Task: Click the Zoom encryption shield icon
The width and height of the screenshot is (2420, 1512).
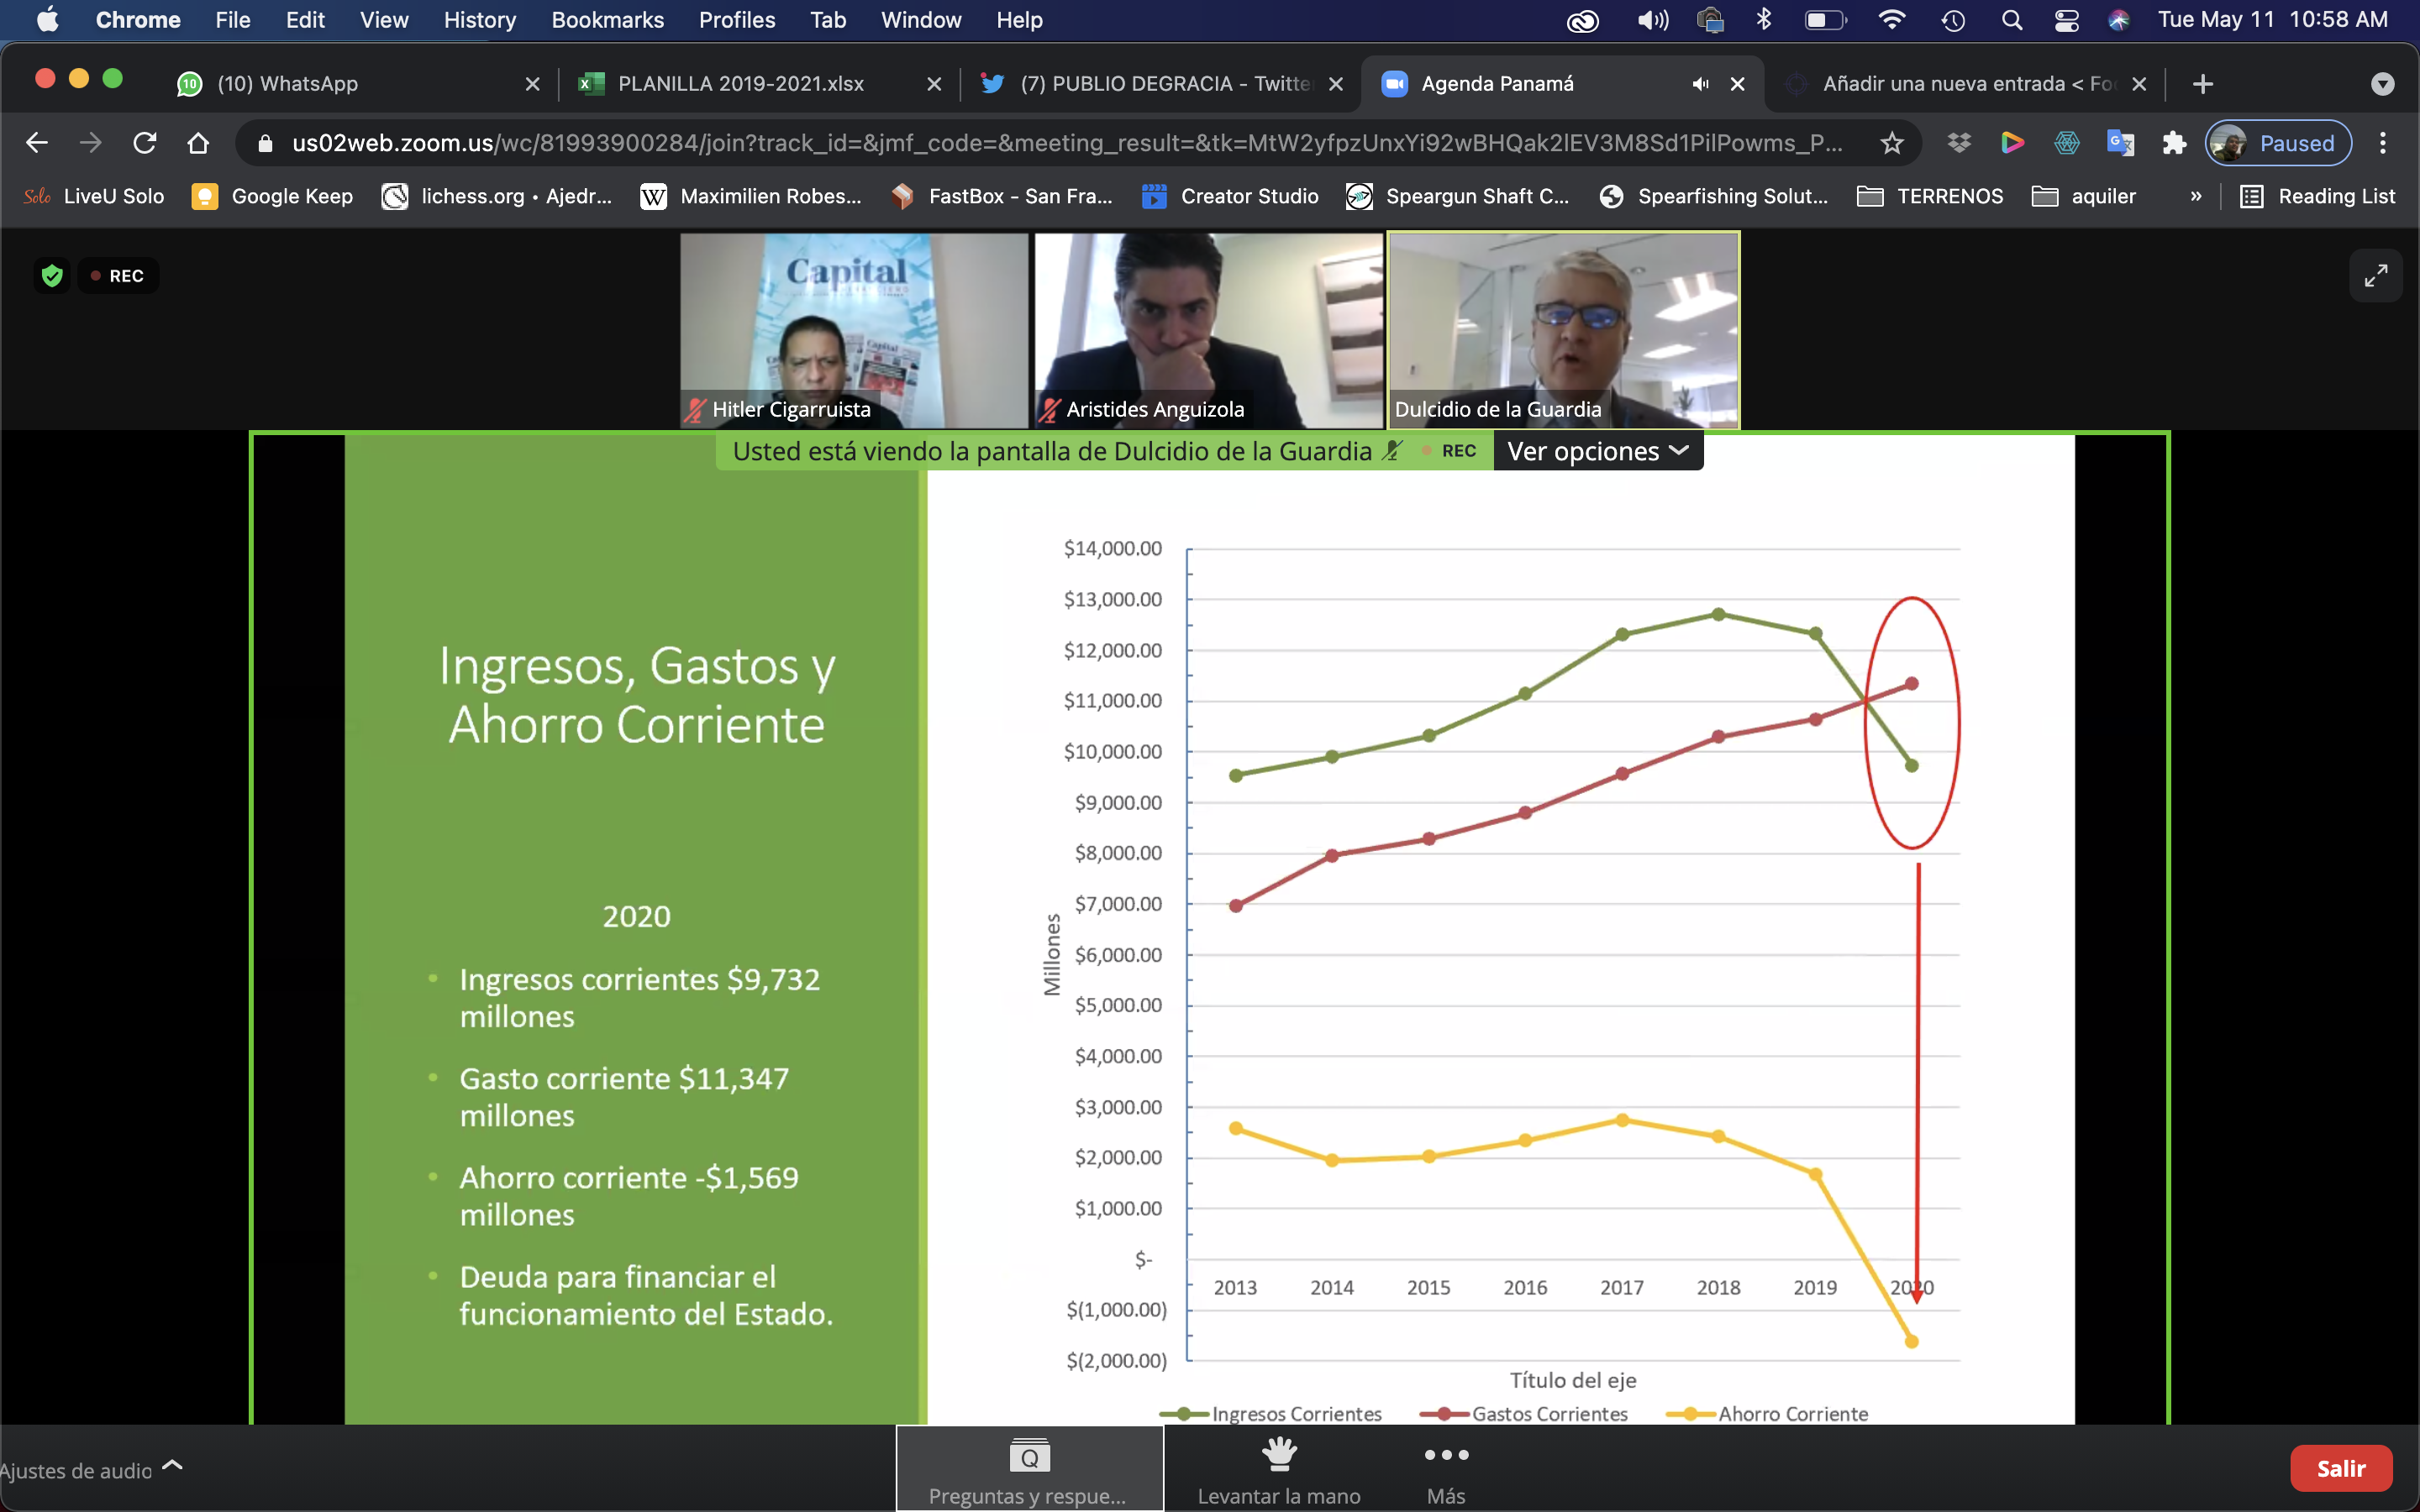Action: [x=52, y=275]
